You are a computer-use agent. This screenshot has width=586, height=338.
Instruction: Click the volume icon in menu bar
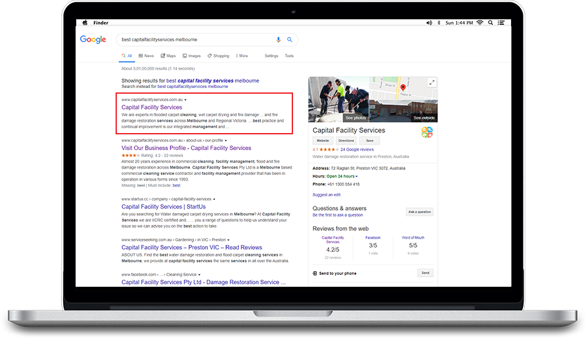(429, 22)
